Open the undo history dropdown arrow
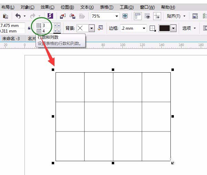Image resolution: width=207 pixels, height=175 pixels. coord(25,16)
